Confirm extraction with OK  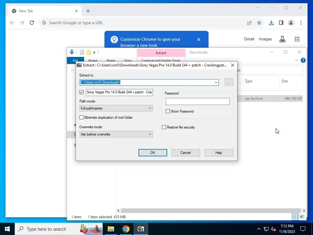(153, 153)
